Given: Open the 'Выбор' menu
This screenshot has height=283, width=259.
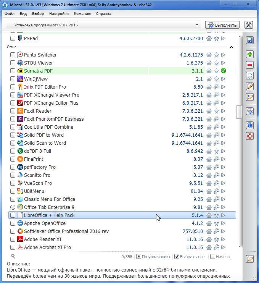Looking at the screenshot, I should click(x=38, y=13).
